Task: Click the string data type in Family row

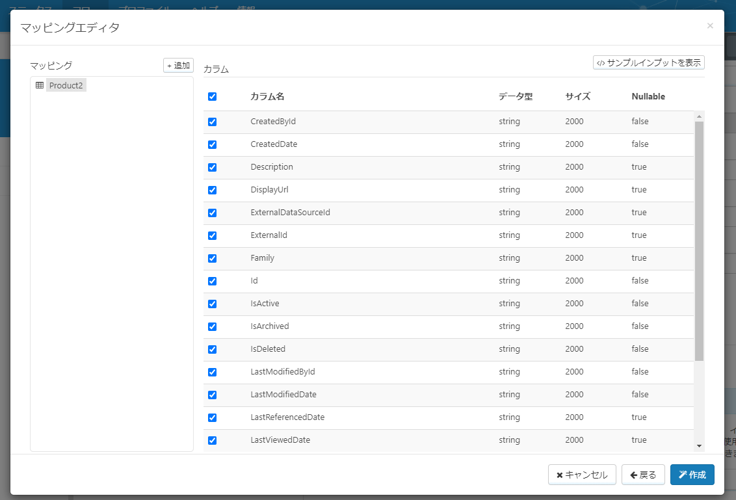Action: click(509, 257)
